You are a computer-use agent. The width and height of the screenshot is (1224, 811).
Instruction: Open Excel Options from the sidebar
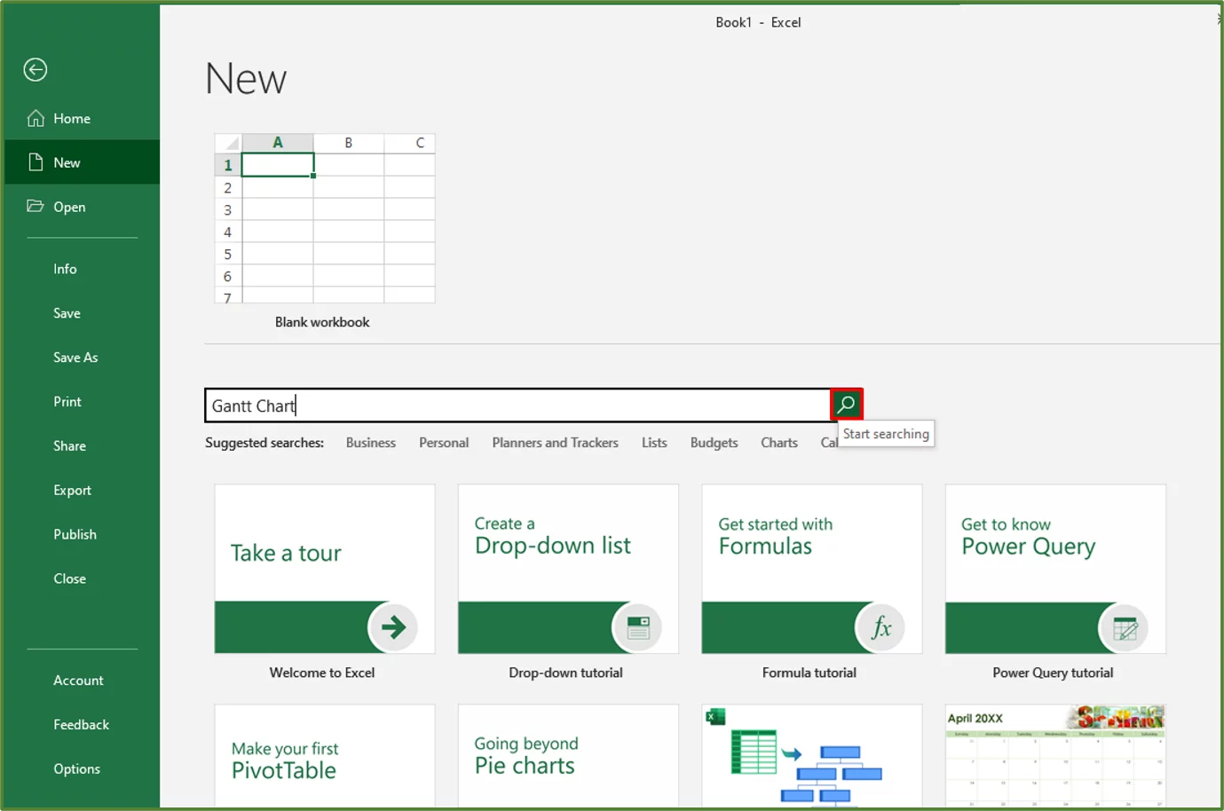pos(76,768)
